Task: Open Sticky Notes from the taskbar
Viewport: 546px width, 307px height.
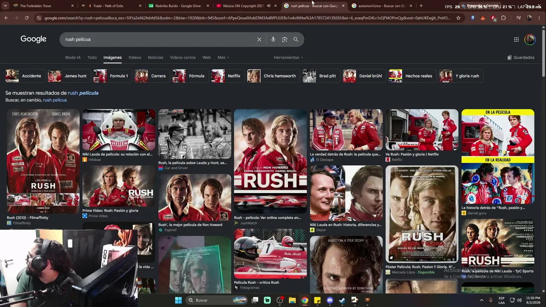Action: pyautogui.click(x=317, y=300)
